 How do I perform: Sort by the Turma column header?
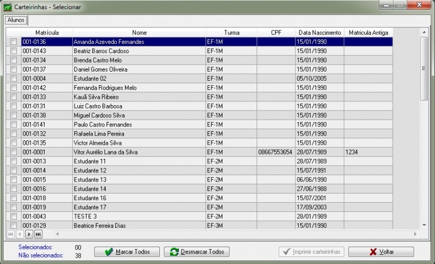pos(231,33)
